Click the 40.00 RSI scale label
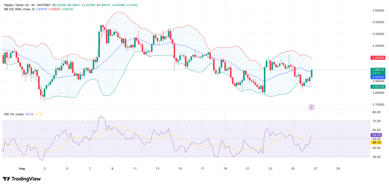Viewport: 389px width, 186px height. [377, 148]
